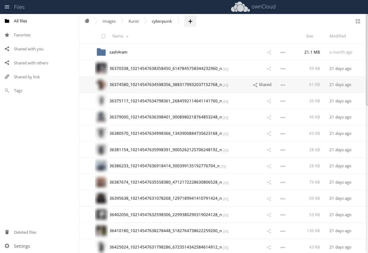Share file starting with 36410180
Viewport: 368px width, 253px height.
(x=269, y=231)
